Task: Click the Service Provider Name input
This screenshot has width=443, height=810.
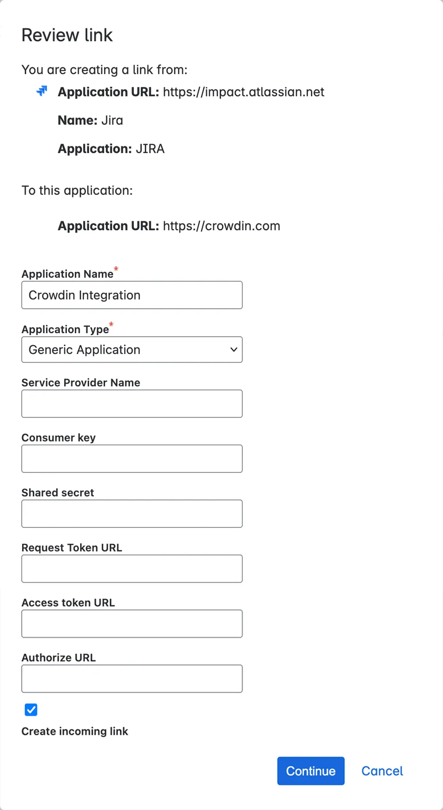Action: point(132,403)
